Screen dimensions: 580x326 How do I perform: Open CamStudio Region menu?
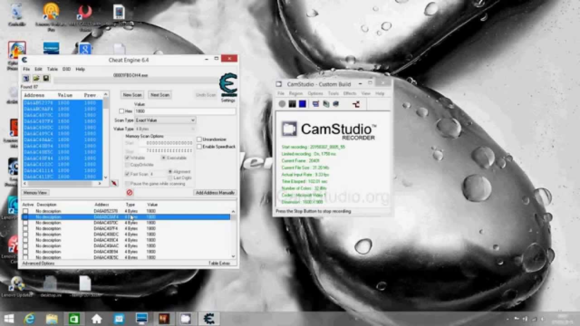point(296,94)
